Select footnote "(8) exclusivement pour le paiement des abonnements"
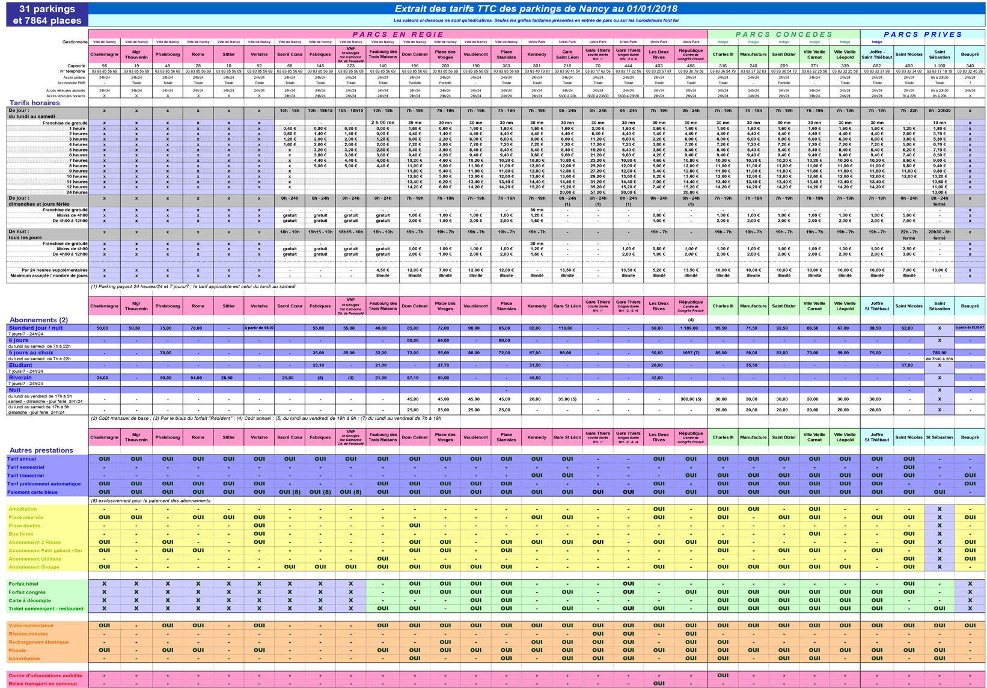This screenshot has height=688, width=987. pos(151,501)
